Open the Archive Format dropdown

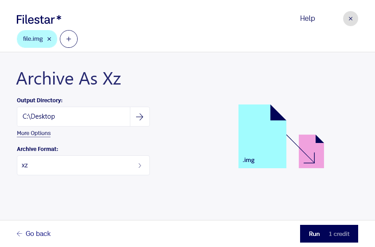(x=83, y=165)
